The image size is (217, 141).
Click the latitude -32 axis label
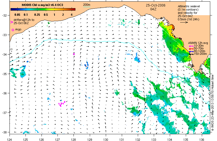(4, 15)
